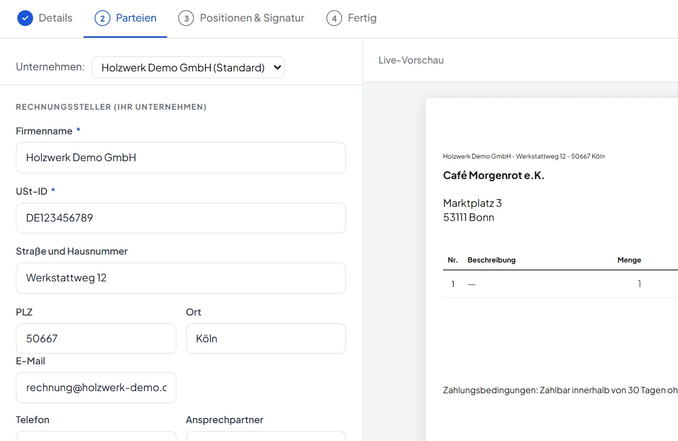The width and height of the screenshot is (678, 441).
Task: Open the Unternehmen company dropdown
Action: pyautogui.click(x=188, y=67)
